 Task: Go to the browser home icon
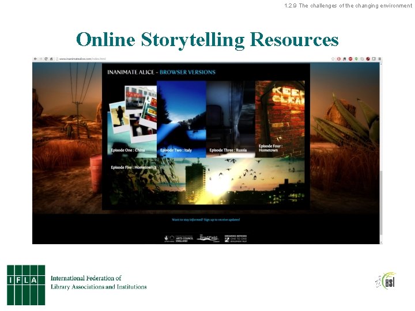click(x=51, y=59)
